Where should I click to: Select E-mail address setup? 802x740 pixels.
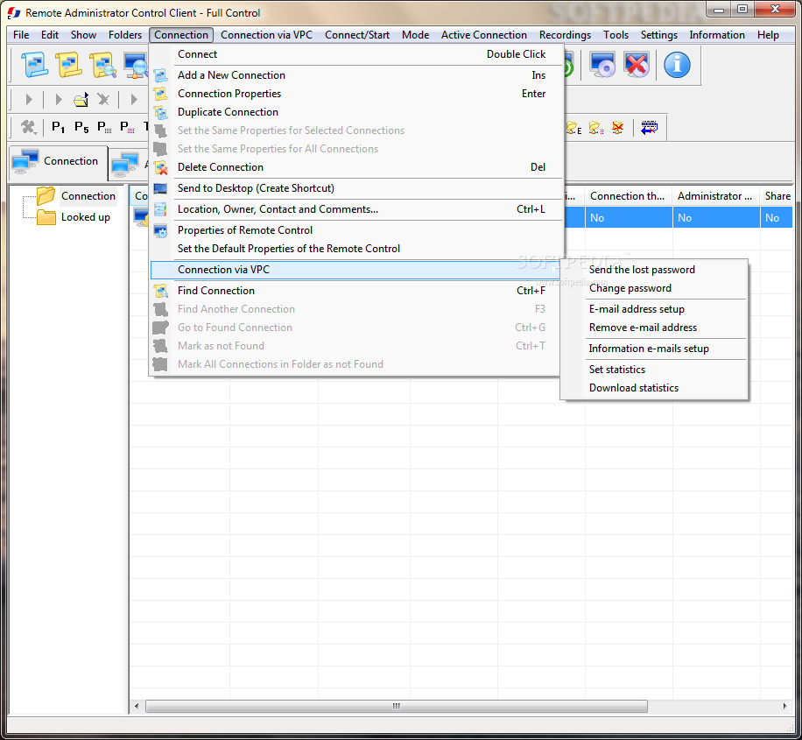tap(654, 309)
